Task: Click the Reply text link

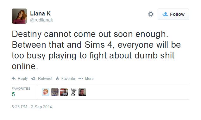Action: pyautogui.click(x=22, y=79)
